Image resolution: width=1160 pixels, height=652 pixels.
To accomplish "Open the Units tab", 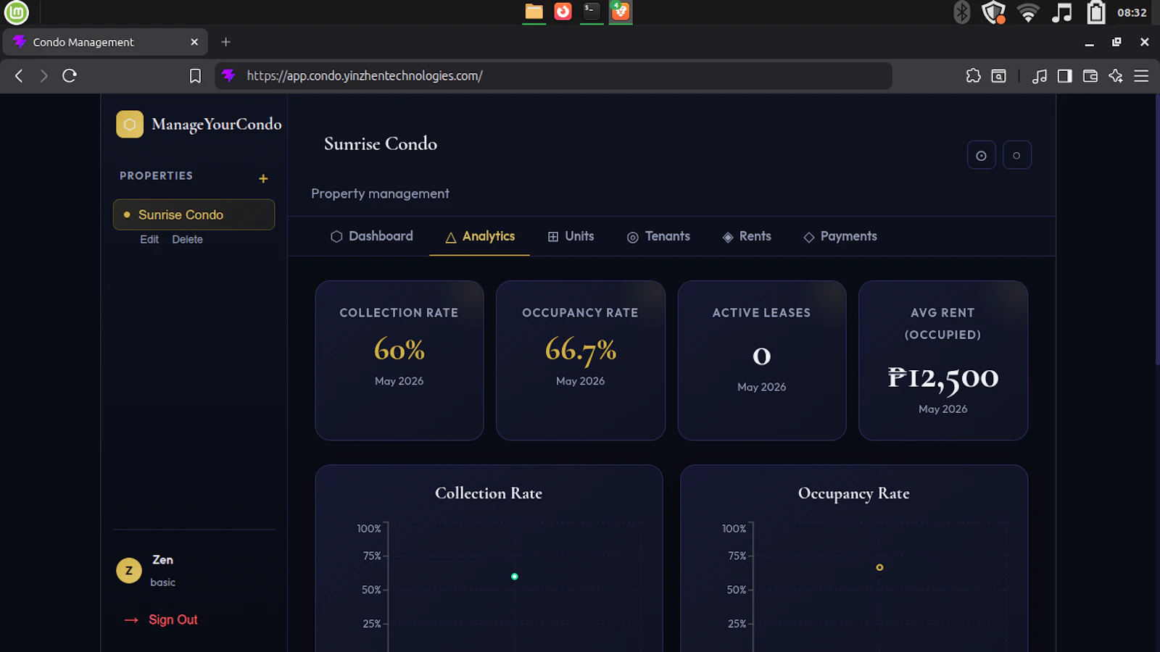I will pos(571,236).
